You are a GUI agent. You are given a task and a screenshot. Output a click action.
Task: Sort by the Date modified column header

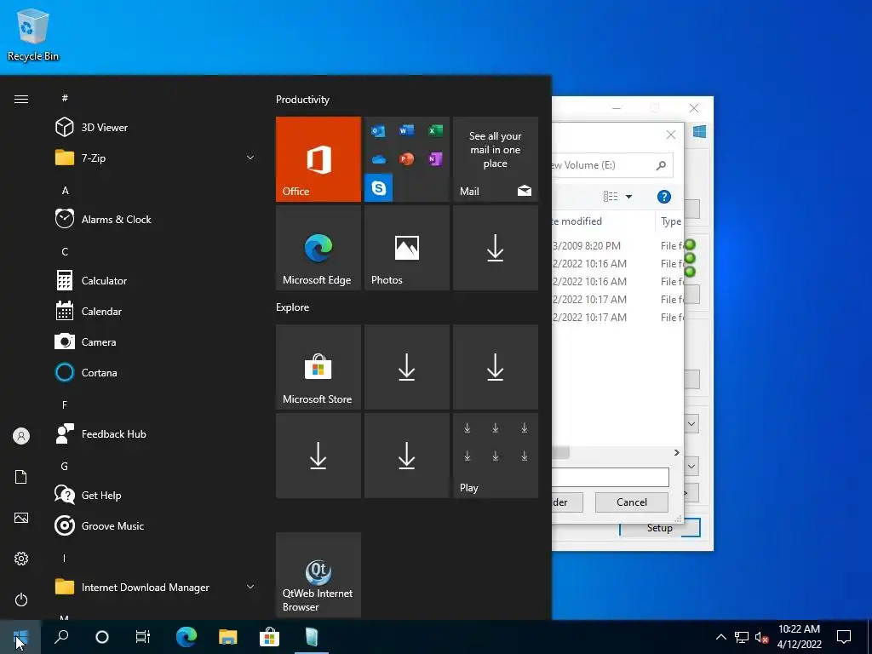(x=604, y=221)
